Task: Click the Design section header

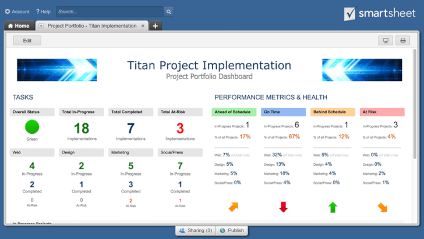Action: click(x=82, y=152)
